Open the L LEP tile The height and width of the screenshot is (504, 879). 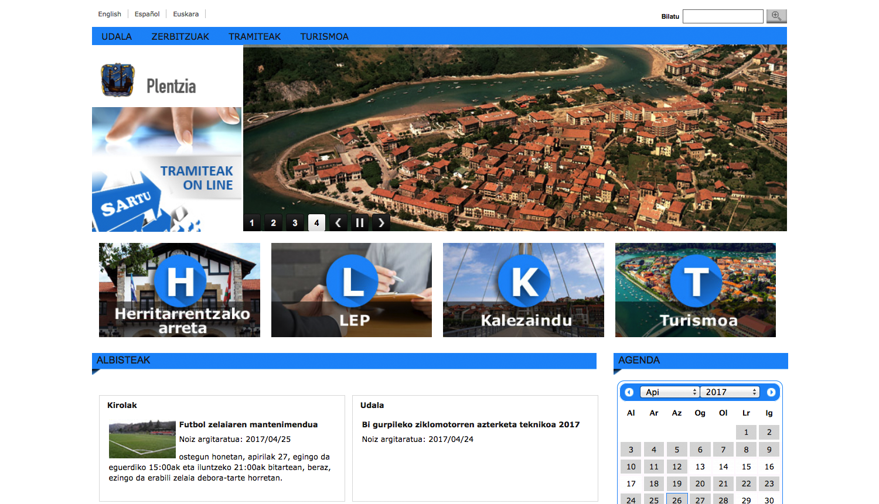click(x=352, y=290)
